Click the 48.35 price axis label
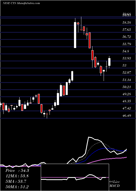The width and height of the screenshot is (136, 191). pyautogui.click(x=127, y=101)
